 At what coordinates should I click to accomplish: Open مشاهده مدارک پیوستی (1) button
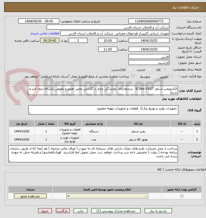[x=116, y=211]
